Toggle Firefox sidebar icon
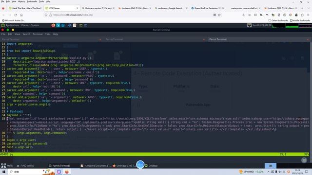Image resolution: width=312 pixels, height=175 pixels. (255, 15)
